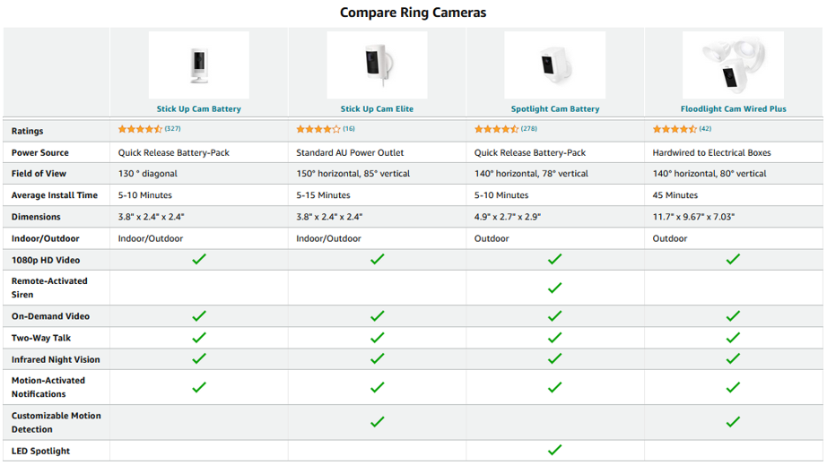Open the 278 reviews count
This screenshot has height=465, width=827.
(529, 128)
